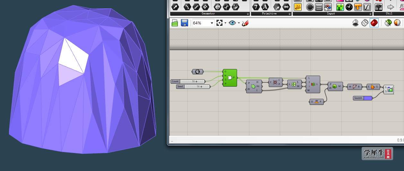Image resolution: width=404 pixels, height=171 pixels.
Task: Click the Swatch label on canvas
Action: coord(358,98)
